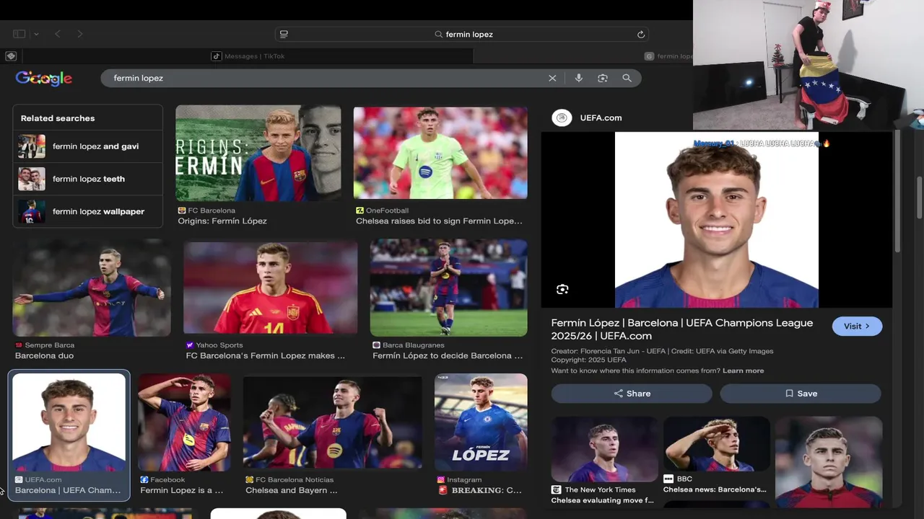
Task: Select related search fermin lopez and gavi
Action: click(88, 146)
